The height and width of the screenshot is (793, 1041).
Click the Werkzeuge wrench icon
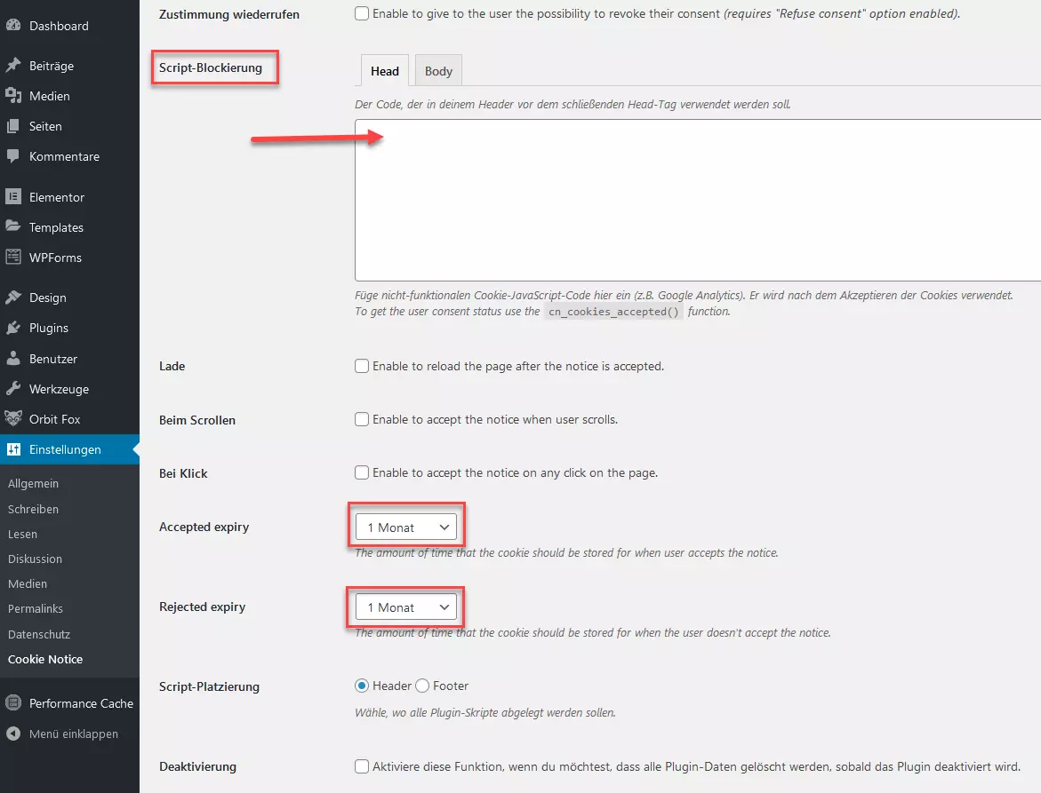(13, 389)
